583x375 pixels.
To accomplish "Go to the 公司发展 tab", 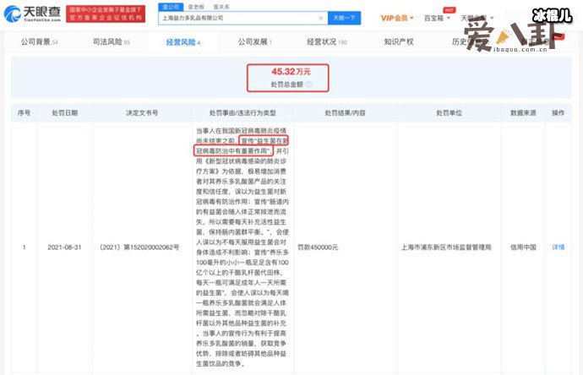I will 255,41.
